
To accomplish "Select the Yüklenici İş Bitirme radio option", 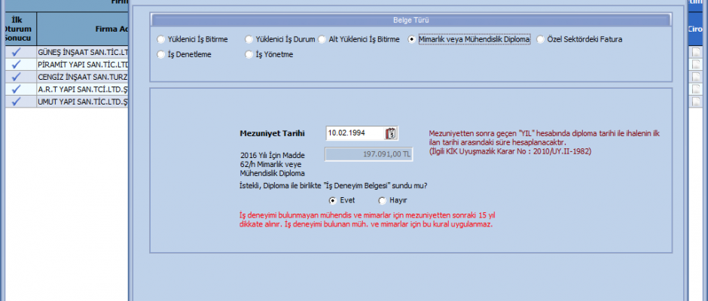I will pos(160,39).
